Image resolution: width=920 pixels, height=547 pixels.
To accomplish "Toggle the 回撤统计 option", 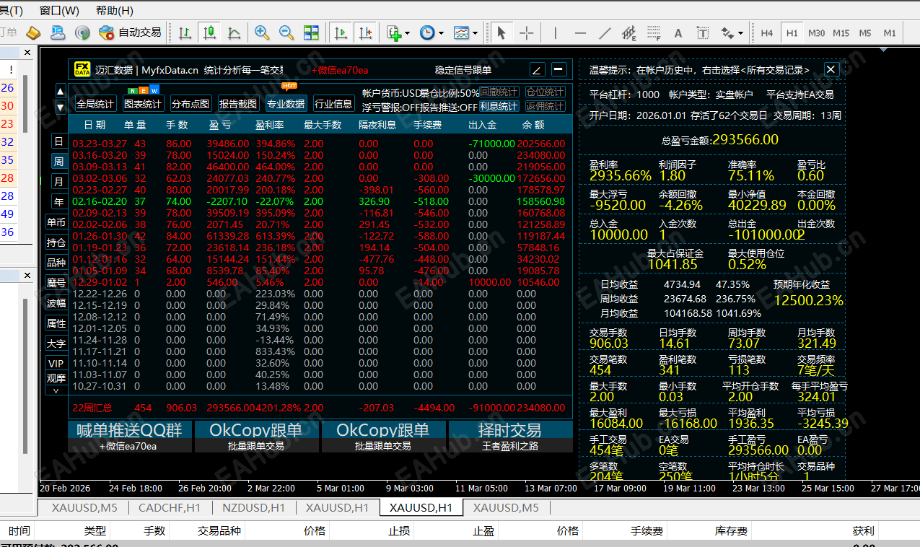I will [499, 92].
